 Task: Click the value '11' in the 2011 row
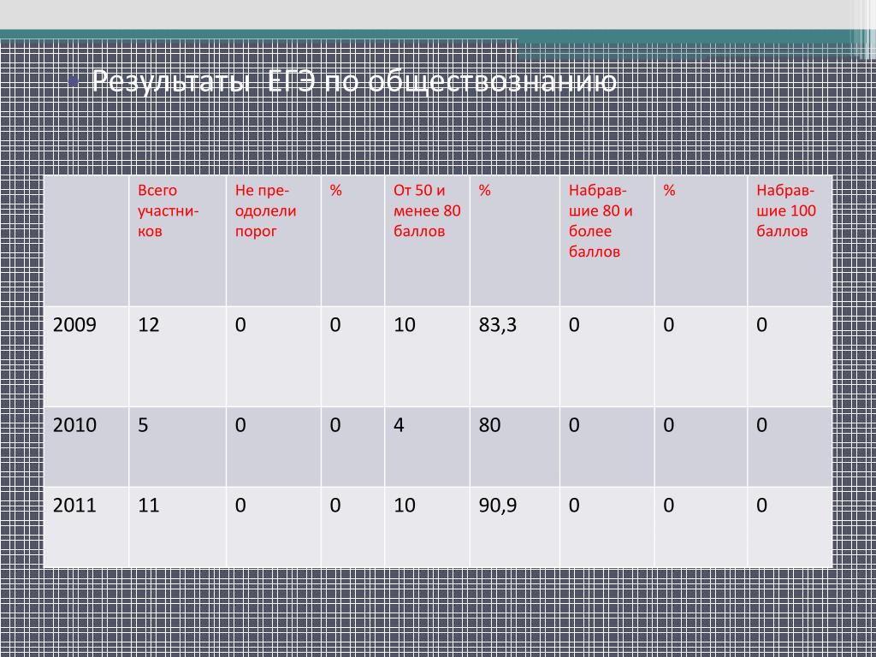tap(149, 506)
